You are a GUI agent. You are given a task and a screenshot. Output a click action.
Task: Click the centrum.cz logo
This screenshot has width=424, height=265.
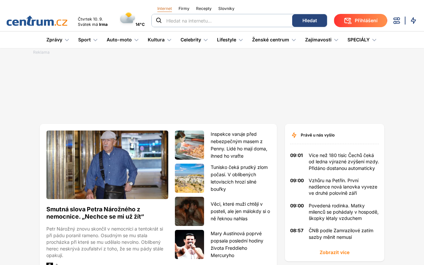click(37, 21)
